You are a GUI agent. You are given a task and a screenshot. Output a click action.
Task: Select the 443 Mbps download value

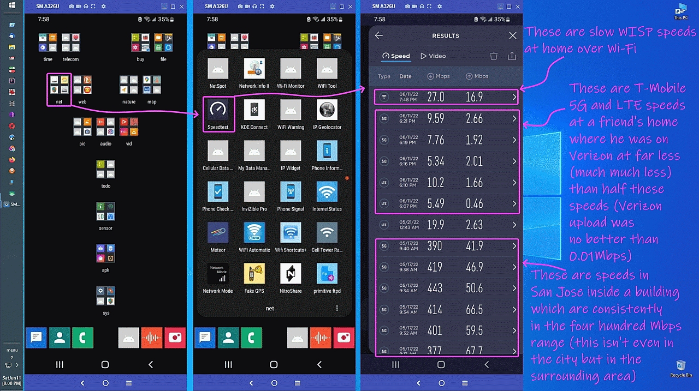coord(435,288)
